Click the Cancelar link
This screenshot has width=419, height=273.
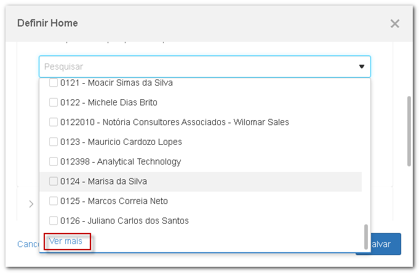(28, 244)
